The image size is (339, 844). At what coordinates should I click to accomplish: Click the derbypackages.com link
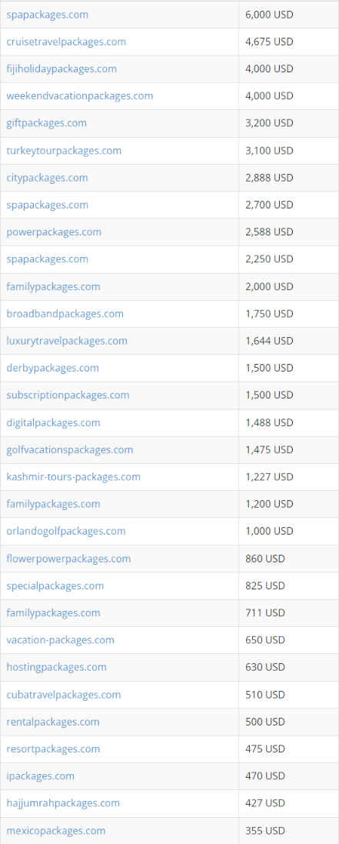(x=53, y=369)
